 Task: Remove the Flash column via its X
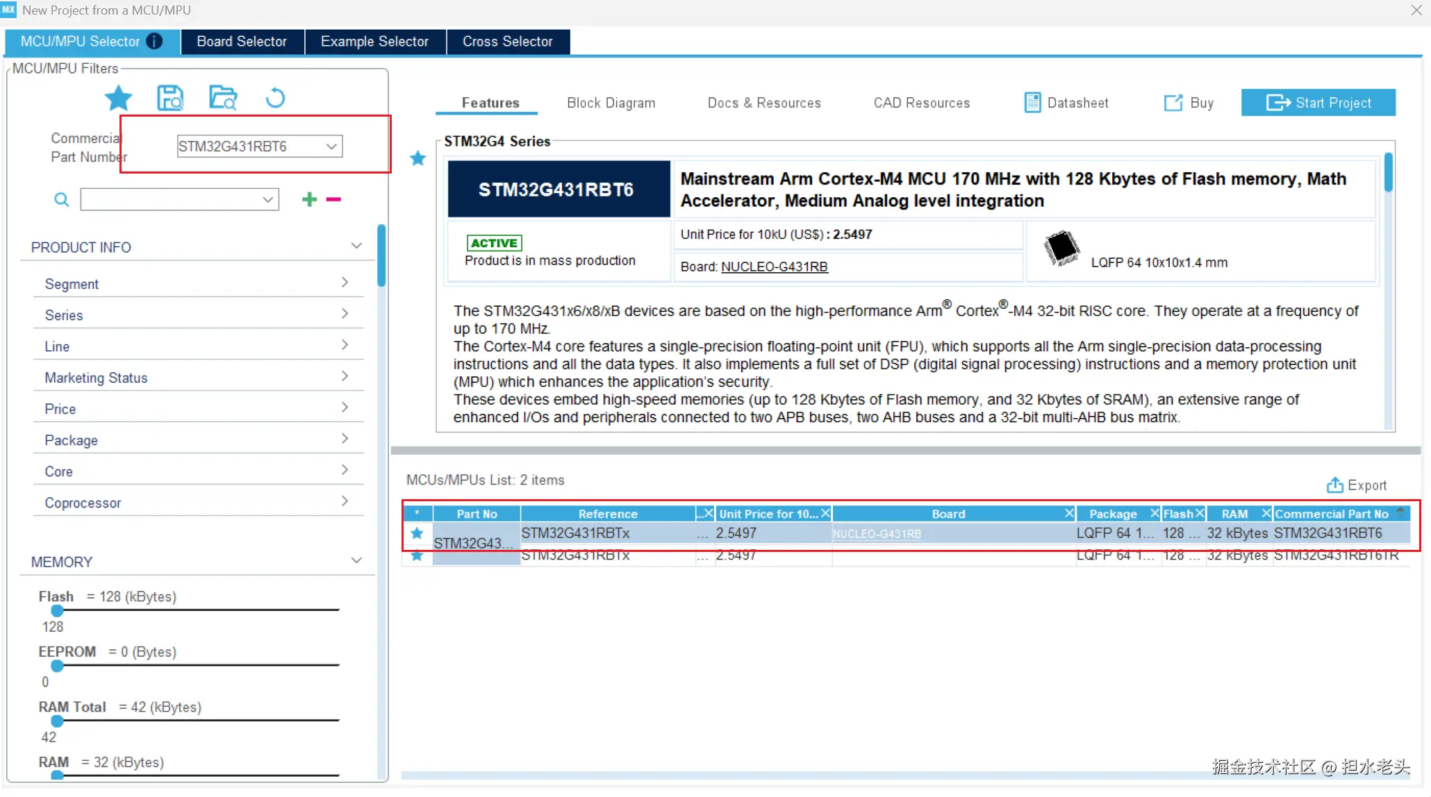pos(1200,513)
